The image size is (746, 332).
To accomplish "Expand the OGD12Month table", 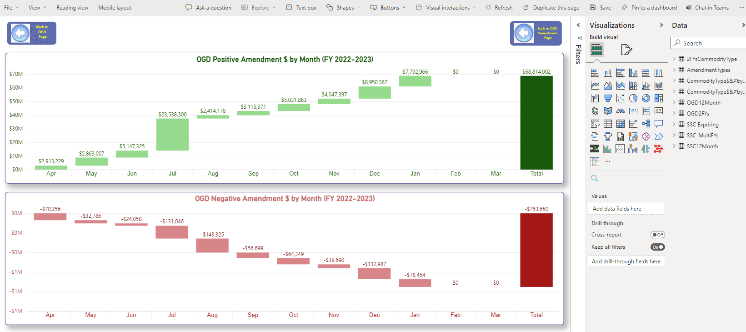I will pyautogui.click(x=674, y=102).
